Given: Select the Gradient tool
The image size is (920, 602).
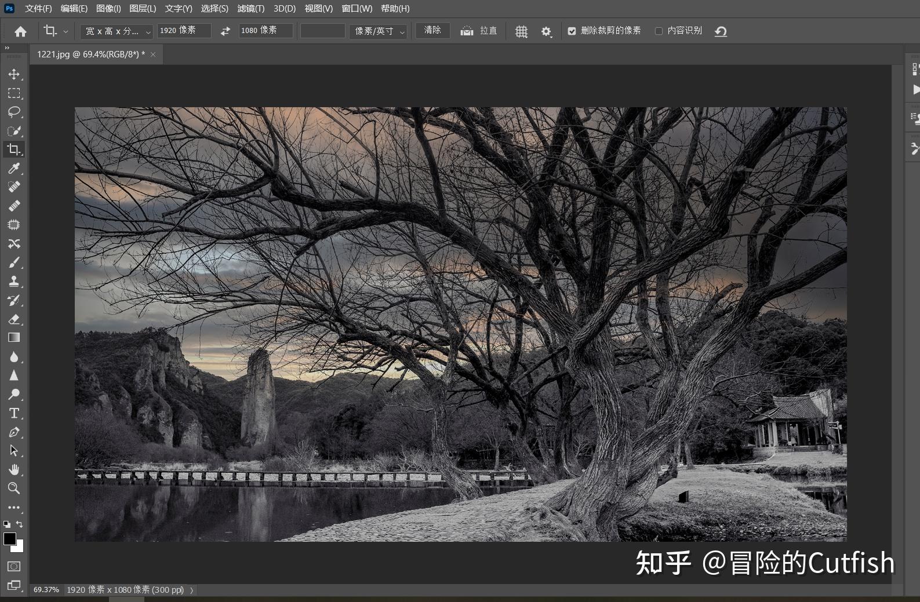Looking at the screenshot, I should 14,338.
